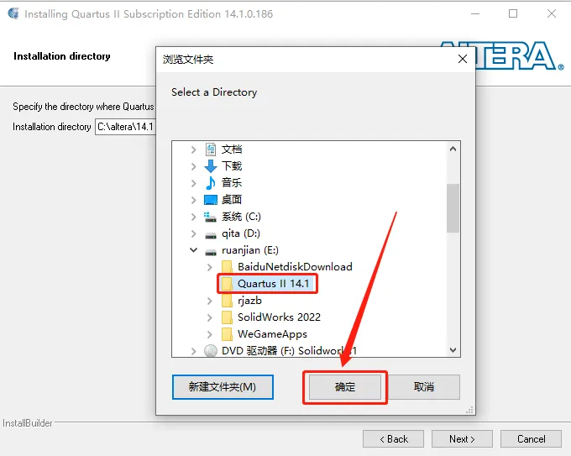Click the Installation directory path field
Viewport: 571px width, 456px height.
click(125, 127)
